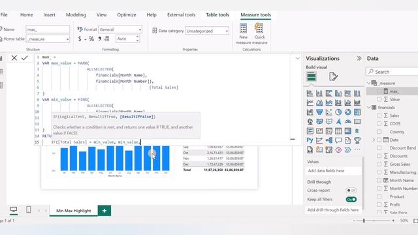This screenshot has width=418, height=235.
Task: Check the max_ measure checkbox
Action: click(379, 91)
